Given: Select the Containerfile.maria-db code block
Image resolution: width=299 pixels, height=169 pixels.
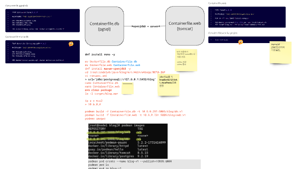Looking at the screenshot, I should (x=43, y=51).
